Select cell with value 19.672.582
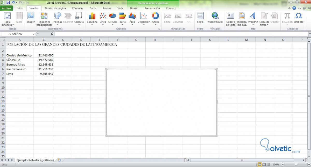Screen dimensions: 311x167 [44, 60]
